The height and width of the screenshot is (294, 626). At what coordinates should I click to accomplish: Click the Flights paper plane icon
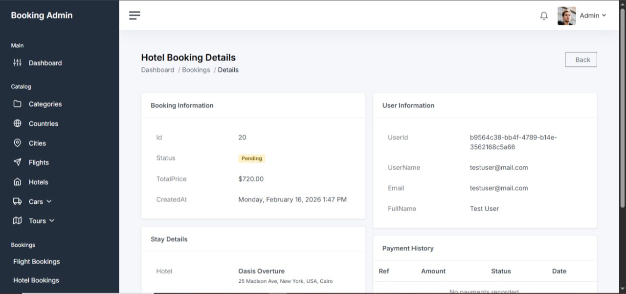pos(18,162)
